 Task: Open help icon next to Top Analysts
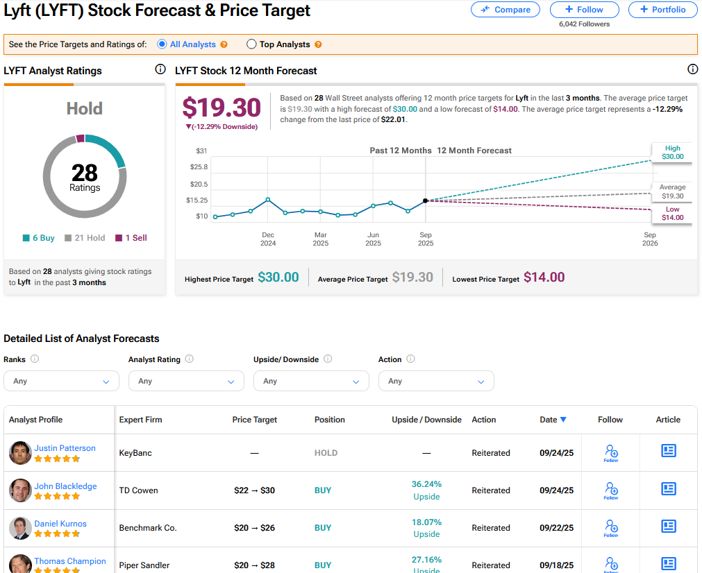pyautogui.click(x=318, y=44)
